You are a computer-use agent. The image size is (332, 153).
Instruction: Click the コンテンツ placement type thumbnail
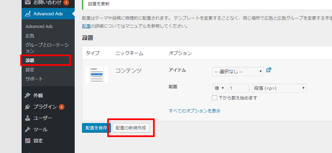97,75
